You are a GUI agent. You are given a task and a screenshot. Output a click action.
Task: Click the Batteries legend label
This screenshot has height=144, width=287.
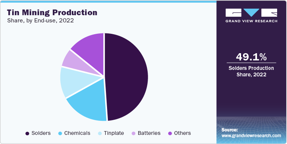[149, 133]
